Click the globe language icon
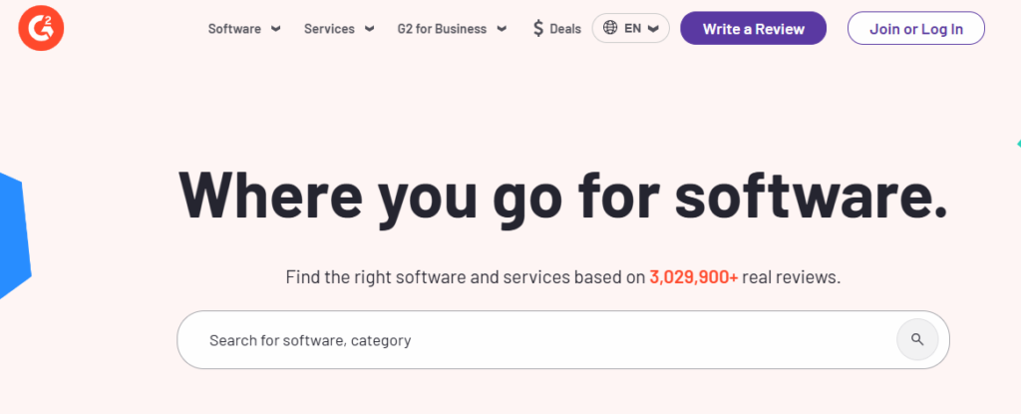The width and height of the screenshot is (1021, 414). coord(610,28)
